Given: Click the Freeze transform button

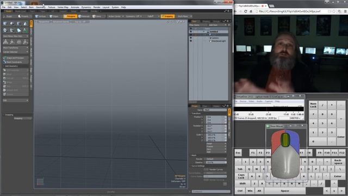Looking at the screenshot, I should point(216,146).
